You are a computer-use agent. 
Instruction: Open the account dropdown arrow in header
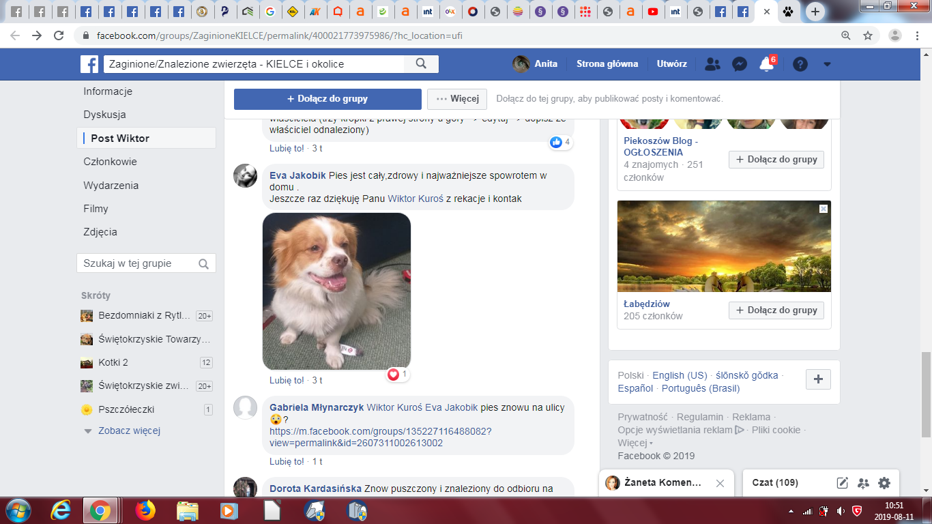827,64
